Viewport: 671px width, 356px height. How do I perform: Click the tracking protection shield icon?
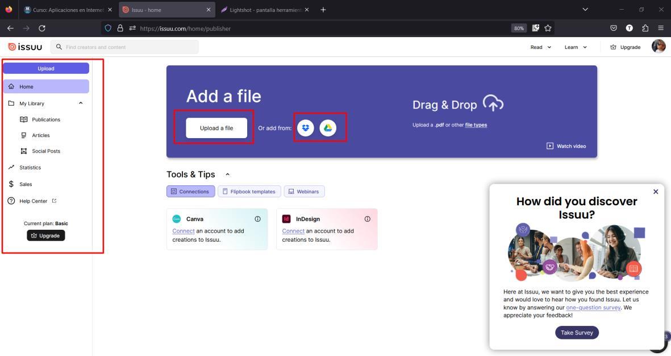[x=108, y=28]
